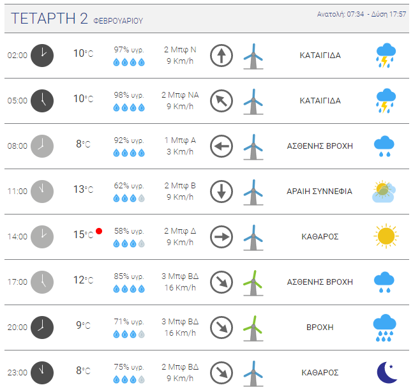Image resolution: width=413 pixels, height=392 pixels.
Task: Click the crescent moon icon at 23:00
Action: pos(387,372)
